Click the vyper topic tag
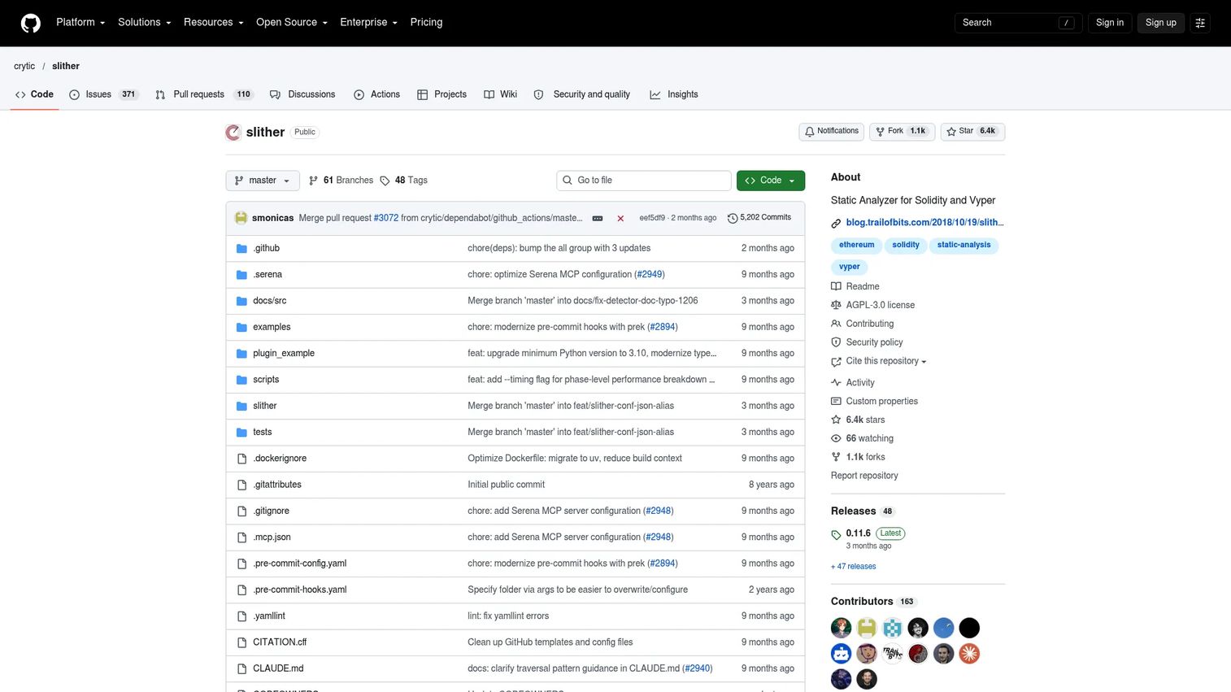This screenshot has height=692, width=1231. pyautogui.click(x=849, y=268)
